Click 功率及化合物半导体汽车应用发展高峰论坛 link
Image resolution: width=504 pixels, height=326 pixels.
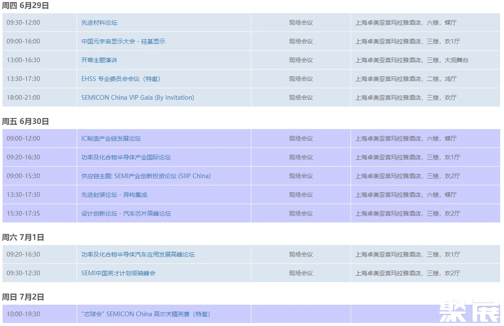[138, 254]
